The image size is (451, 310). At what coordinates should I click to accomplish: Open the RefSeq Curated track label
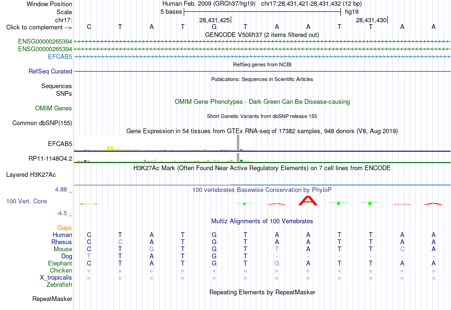click(50, 71)
